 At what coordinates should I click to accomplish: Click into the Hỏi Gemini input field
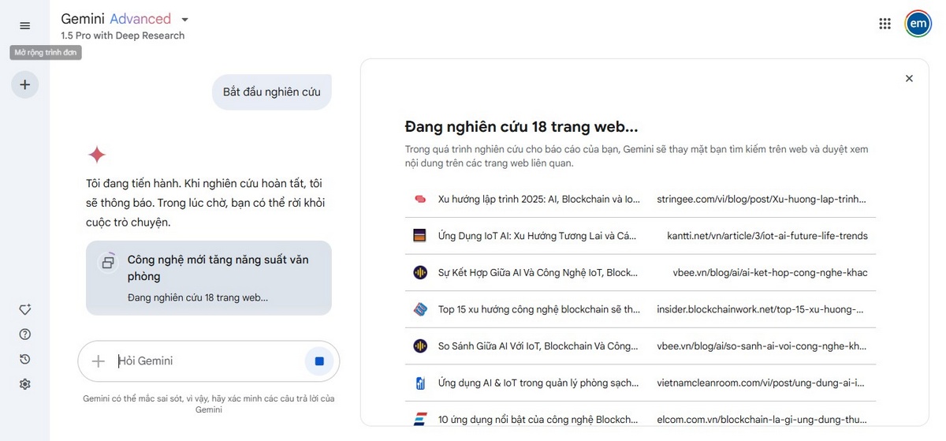[x=208, y=361]
